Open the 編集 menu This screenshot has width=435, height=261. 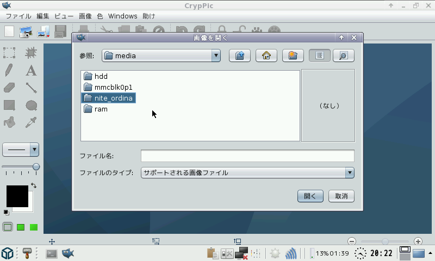click(43, 16)
